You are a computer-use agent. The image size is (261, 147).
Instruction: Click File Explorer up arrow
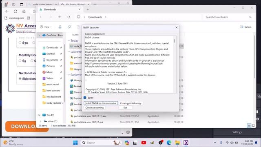tap(60, 17)
